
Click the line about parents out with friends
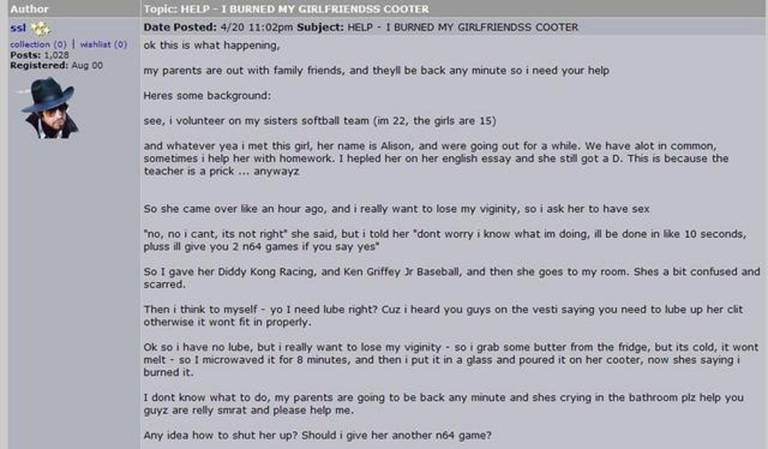376,71
